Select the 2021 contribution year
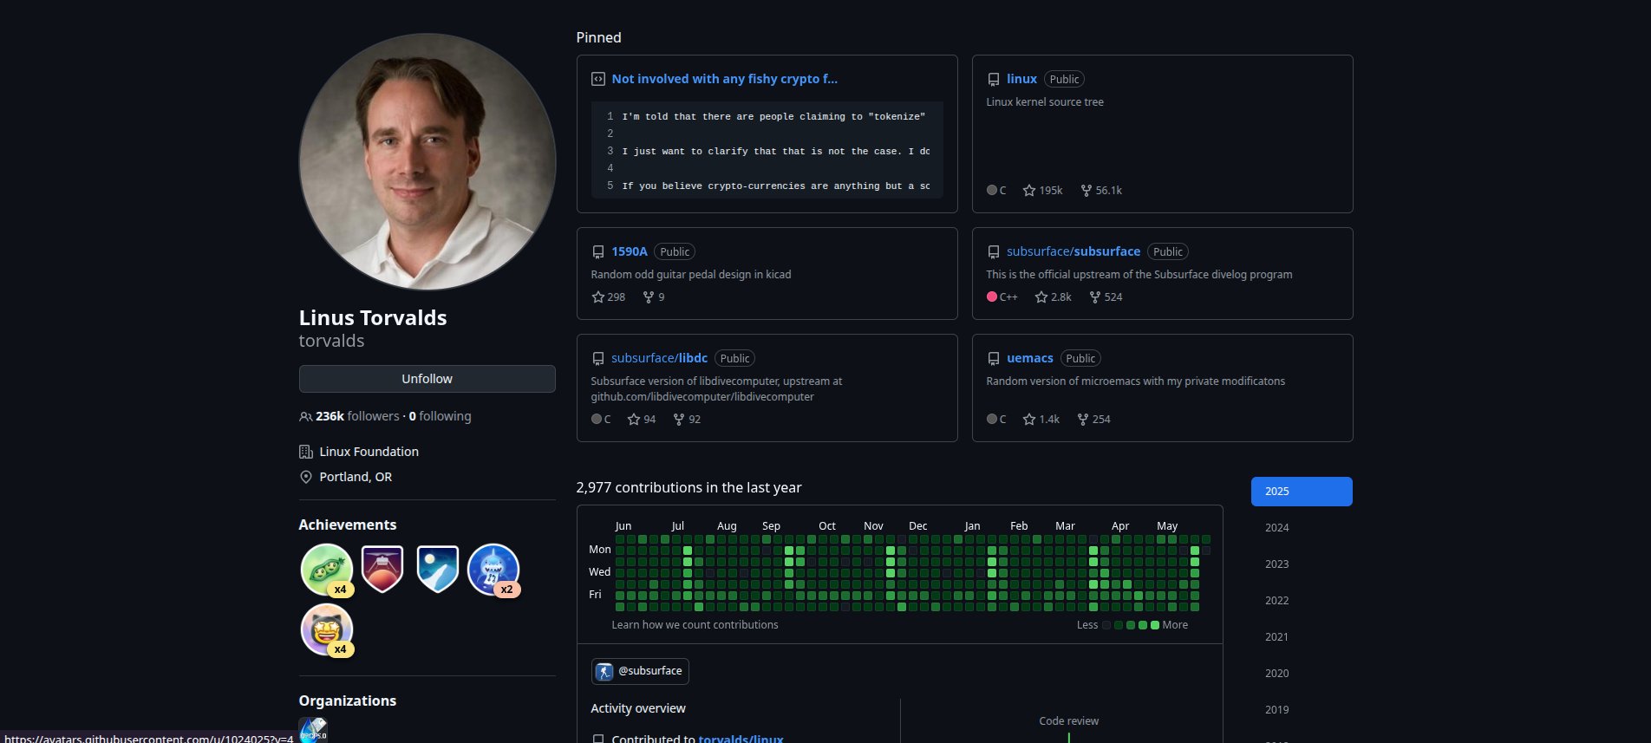The height and width of the screenshot is (743, 1651). (1302, 637)
